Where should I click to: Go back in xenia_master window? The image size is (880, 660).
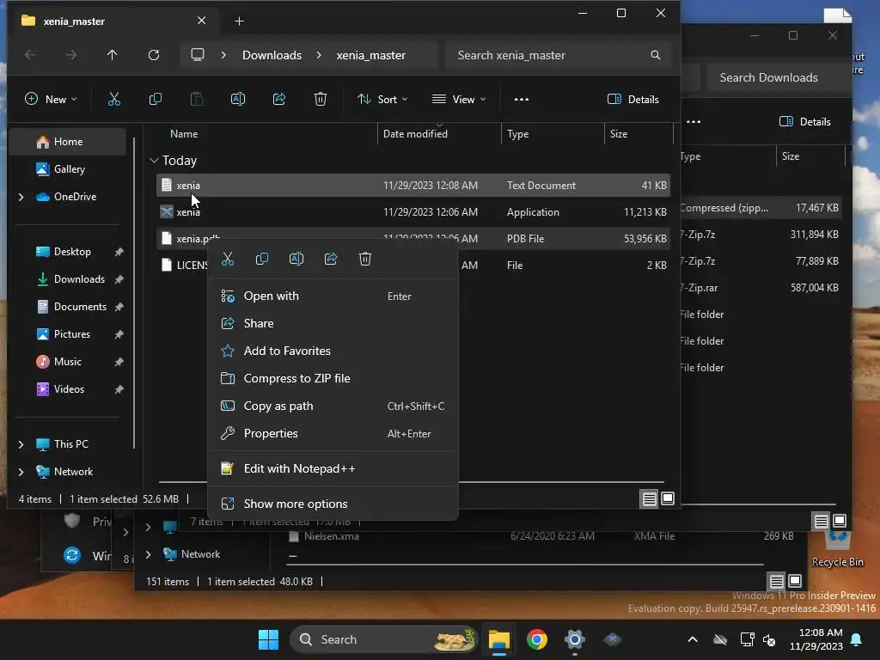tap(30, 55)
